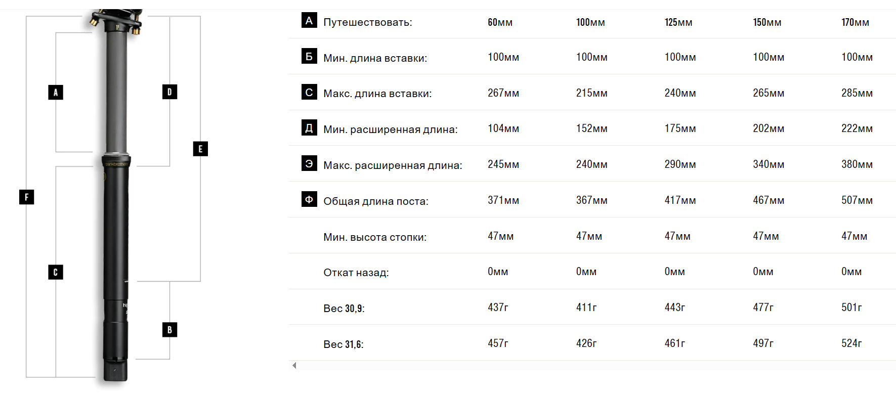The width and height of the screenshot is (896, 395).
Task: Click the Б badge beside Мин. длина вставки
Action: coord(309,56)
